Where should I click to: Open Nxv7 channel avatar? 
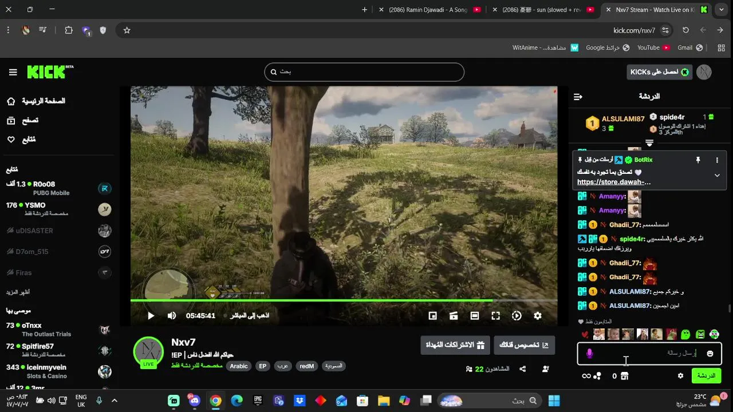[148, 352]
